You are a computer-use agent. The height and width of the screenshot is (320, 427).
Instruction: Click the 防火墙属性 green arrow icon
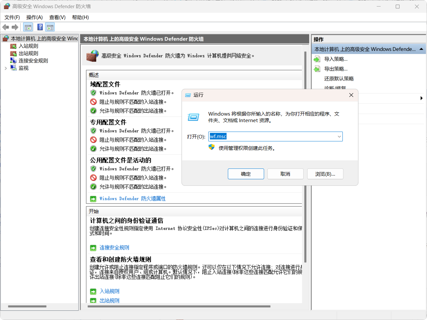tap(93, 199)
